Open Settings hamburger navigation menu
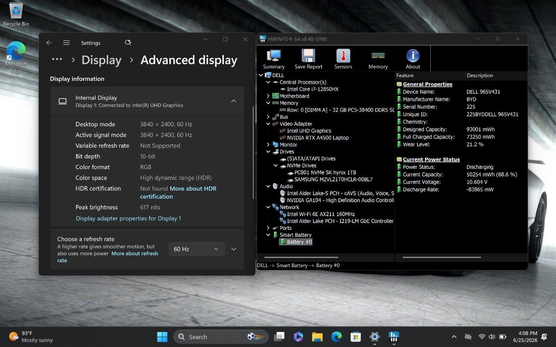 66,43
